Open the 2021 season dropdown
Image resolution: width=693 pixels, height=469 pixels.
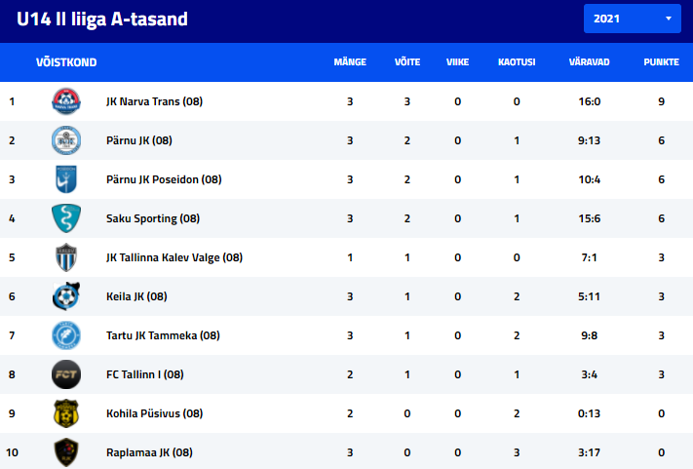tap(632, 19)
